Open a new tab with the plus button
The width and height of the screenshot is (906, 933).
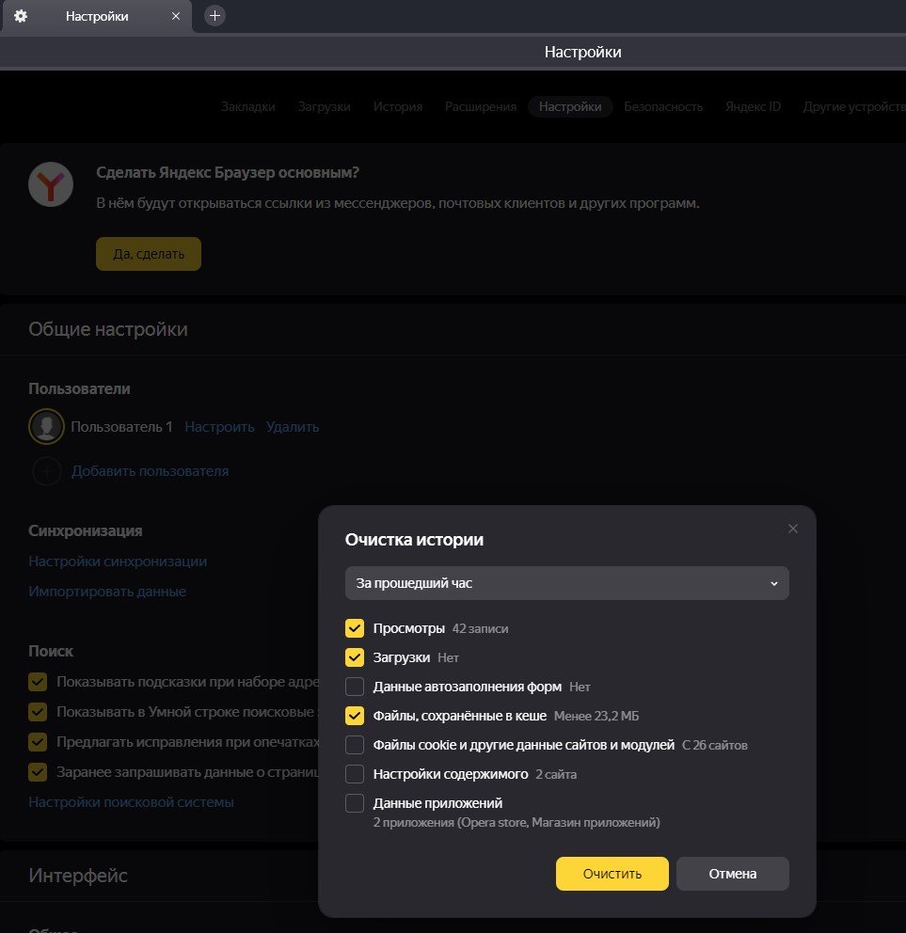(x=215, y=15)
